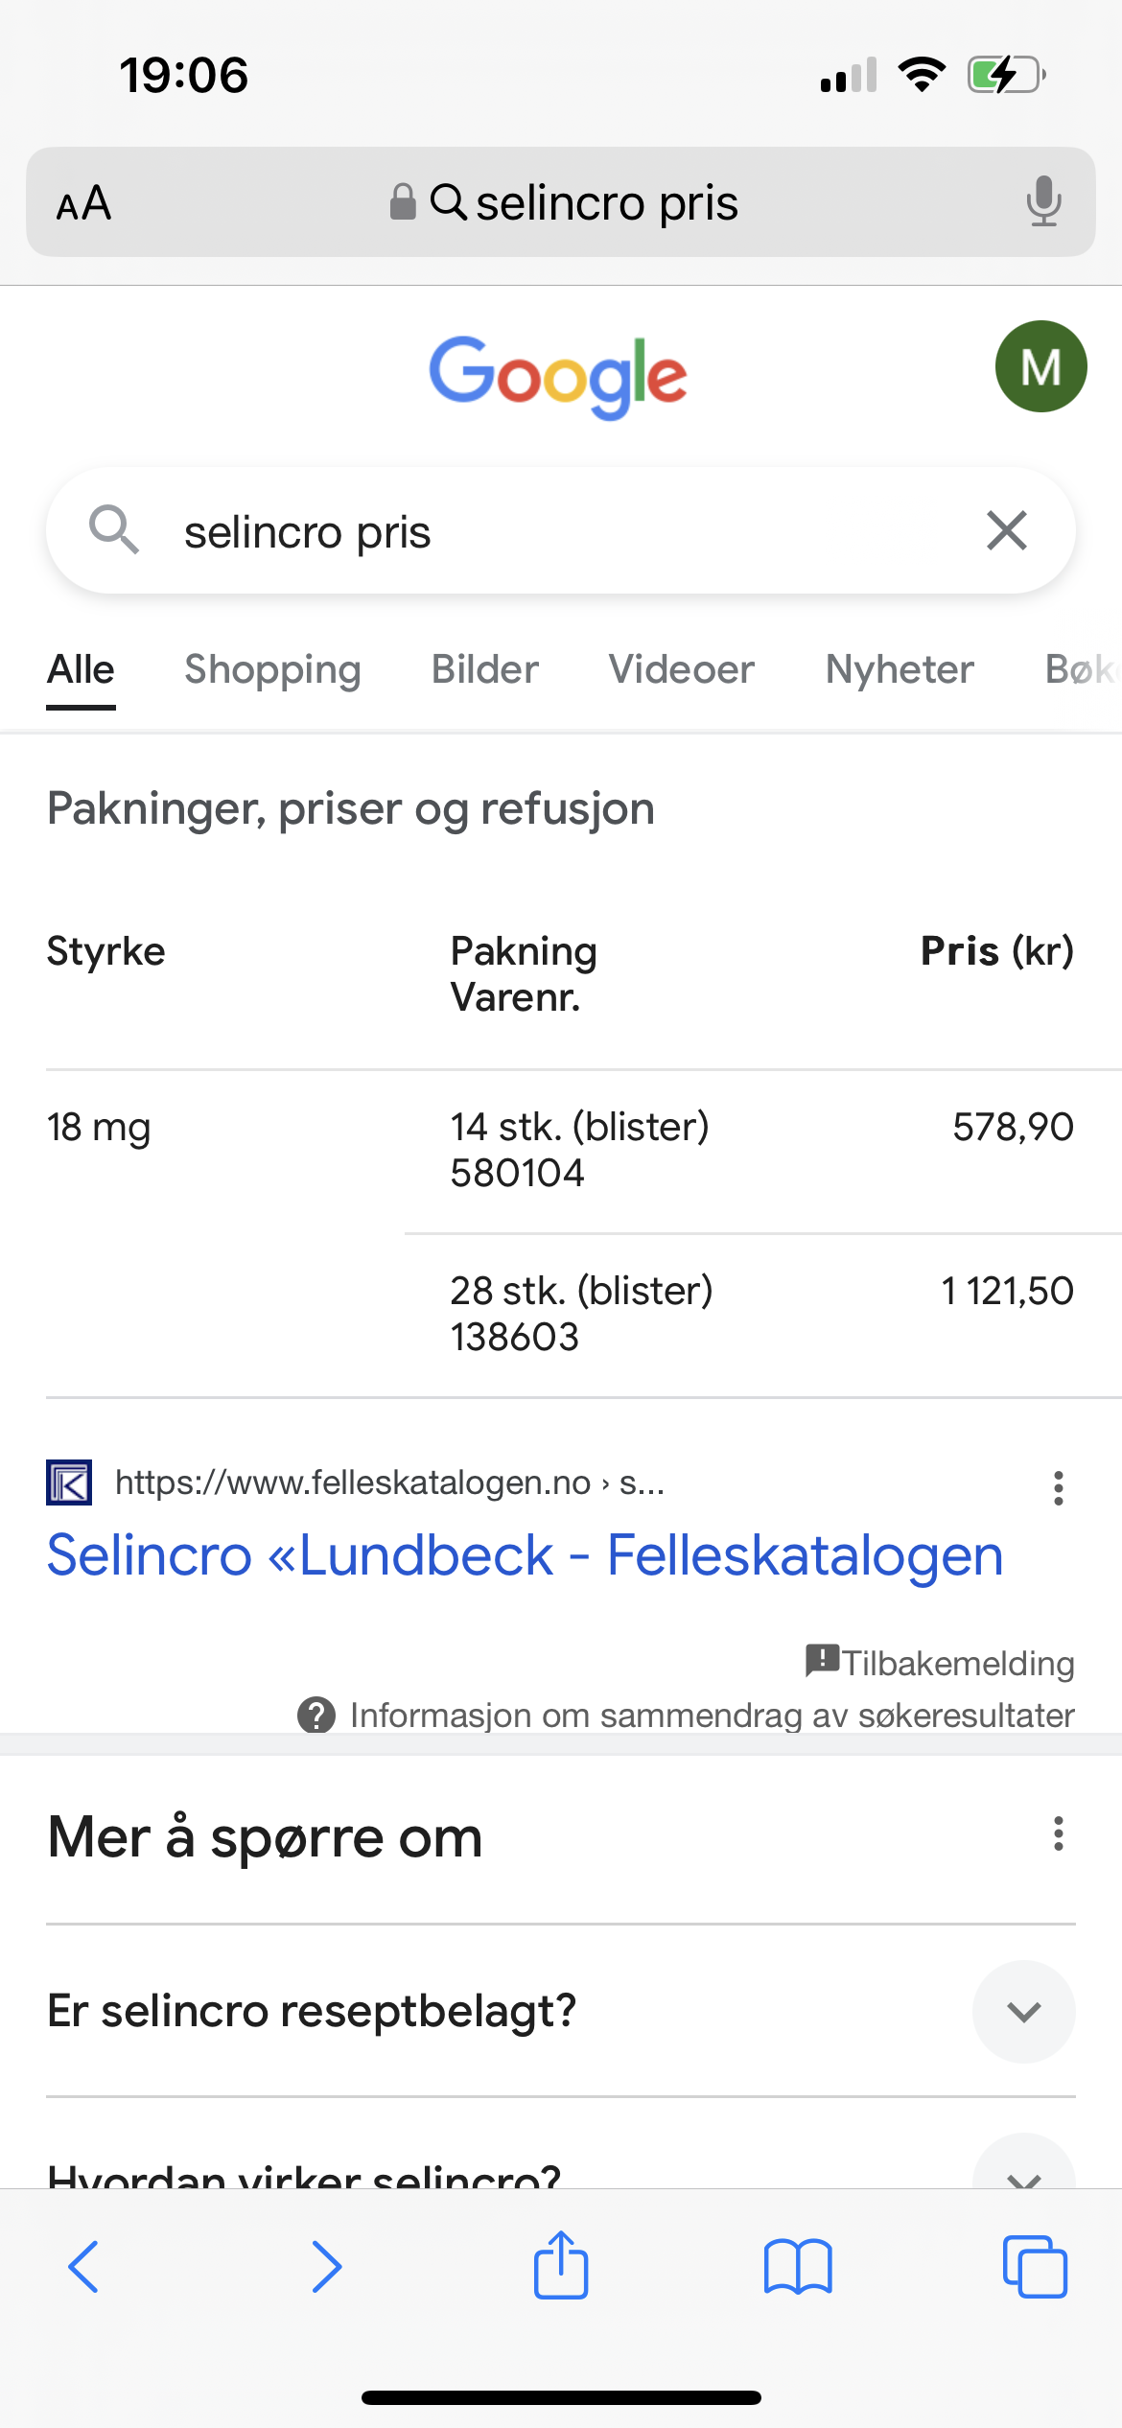Open options for Mer å spørre om
This screenshot has width=1122, height=2428.
pyautogui.click(x=1058, y=1833)
